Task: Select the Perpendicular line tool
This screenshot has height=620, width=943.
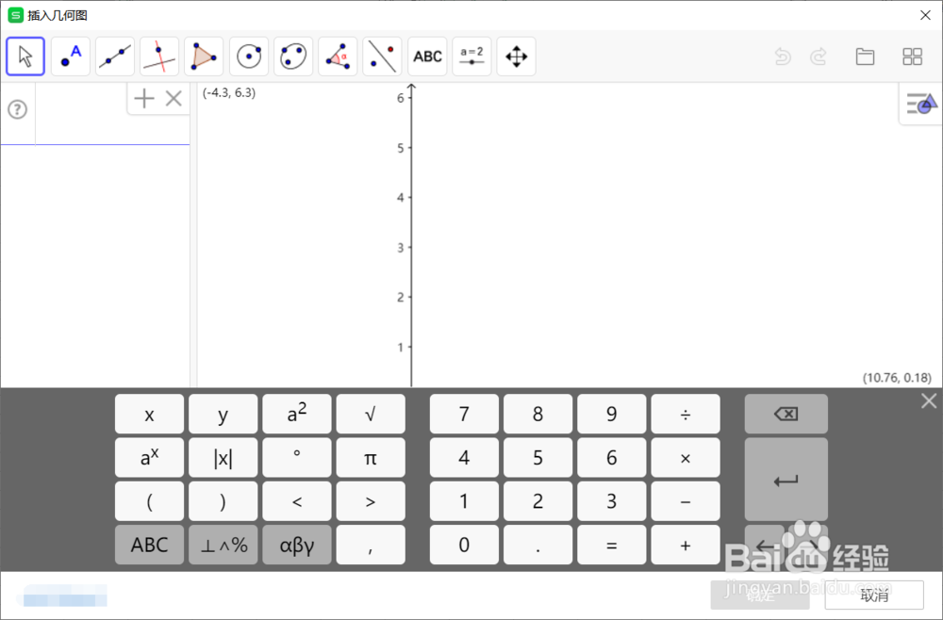Action: (x=159, y=57)
